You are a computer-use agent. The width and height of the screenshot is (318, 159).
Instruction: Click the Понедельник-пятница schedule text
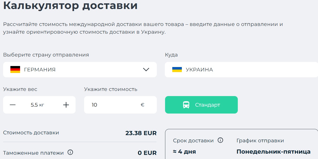pos(273,152)
